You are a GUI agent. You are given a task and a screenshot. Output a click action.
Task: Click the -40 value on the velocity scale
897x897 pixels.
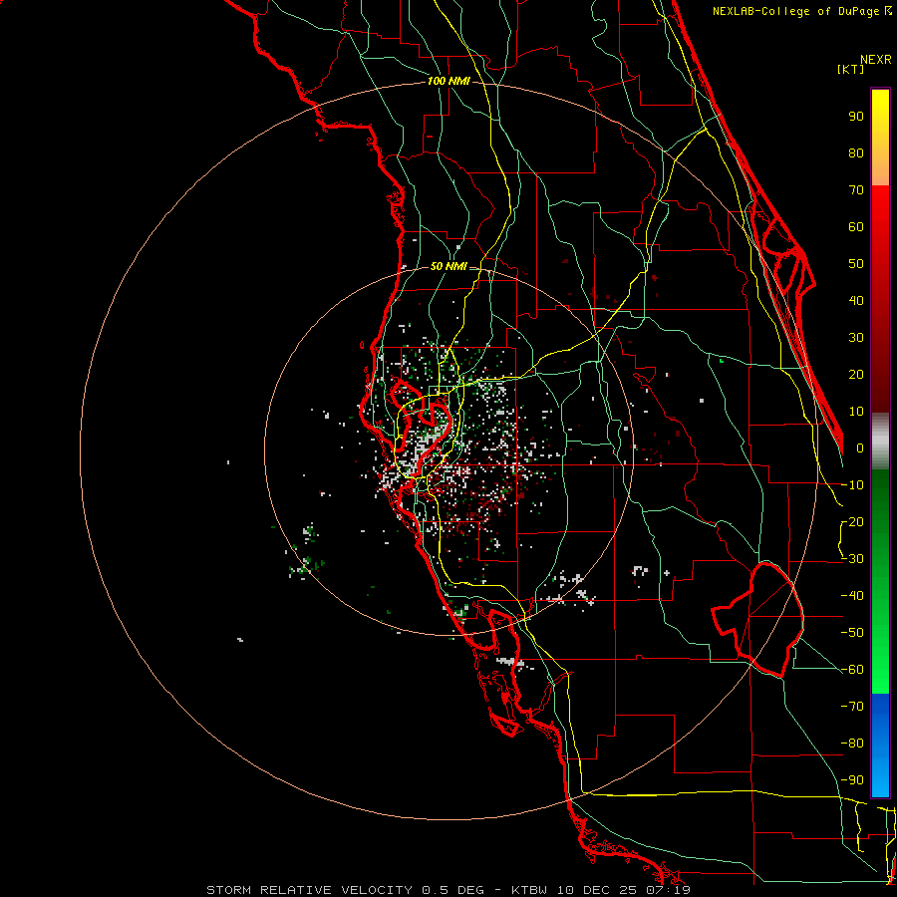click(852, 596)
